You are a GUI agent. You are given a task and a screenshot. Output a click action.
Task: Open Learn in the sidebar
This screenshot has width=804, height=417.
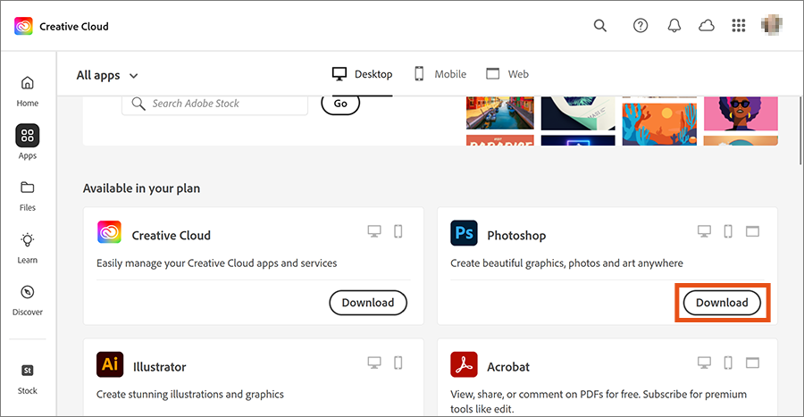(28, 247)
